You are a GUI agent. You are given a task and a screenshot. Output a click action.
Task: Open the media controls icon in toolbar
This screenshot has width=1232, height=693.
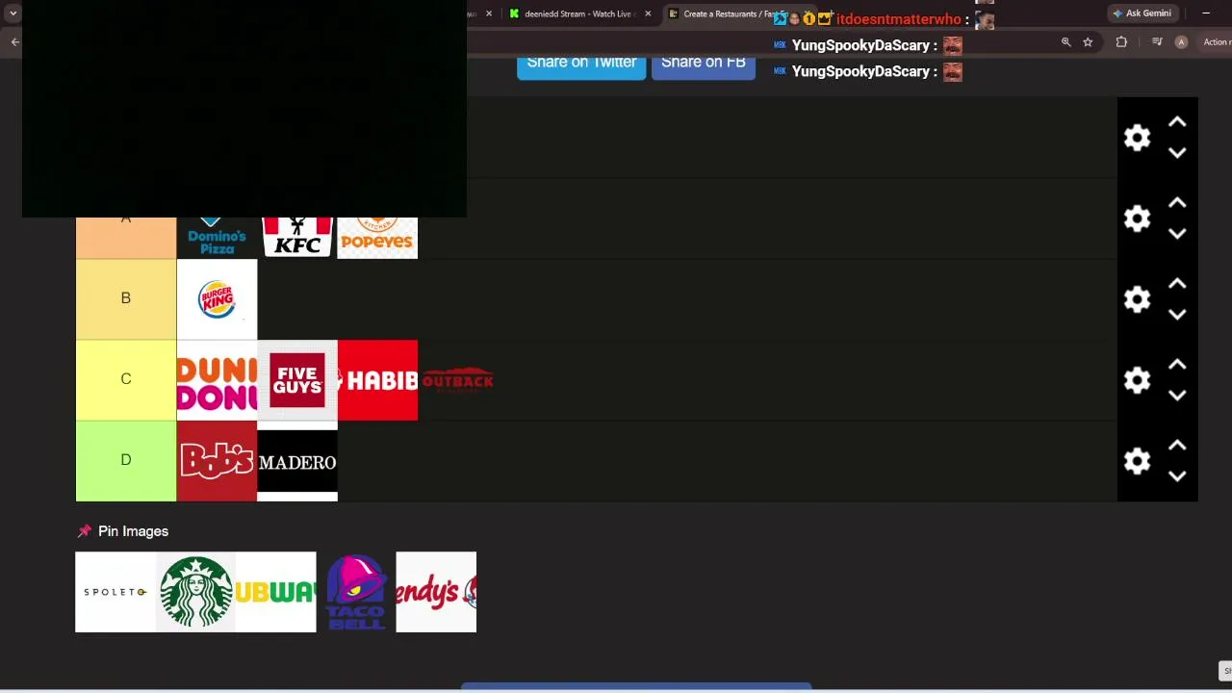(x=1157, y=42)
